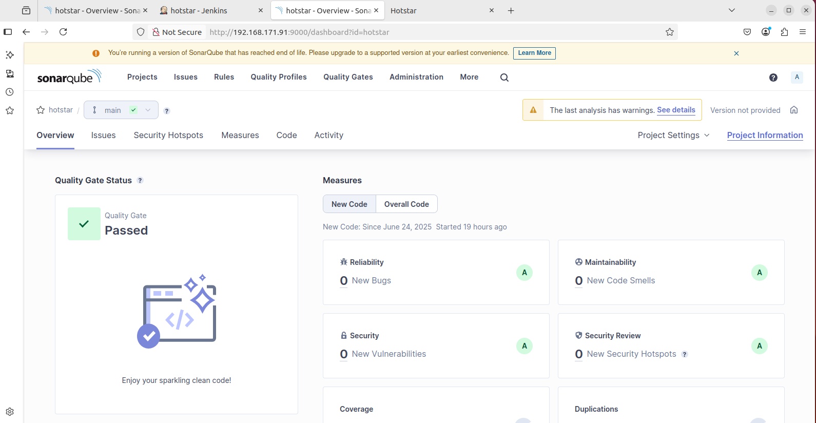Open the sidebar history clock icon
The image size is (816, 423).
pyautogui.click(x=10, y=92)
